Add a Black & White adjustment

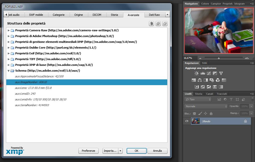point(206,80)
